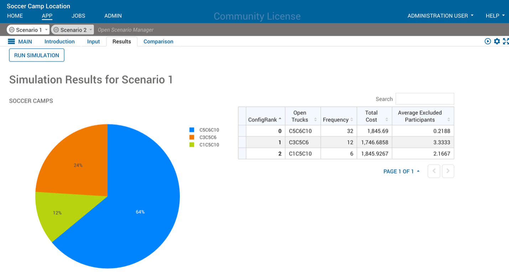509x272 pixels.
Task: Toggle fullscreen with the expand icon
Action: 506,42
